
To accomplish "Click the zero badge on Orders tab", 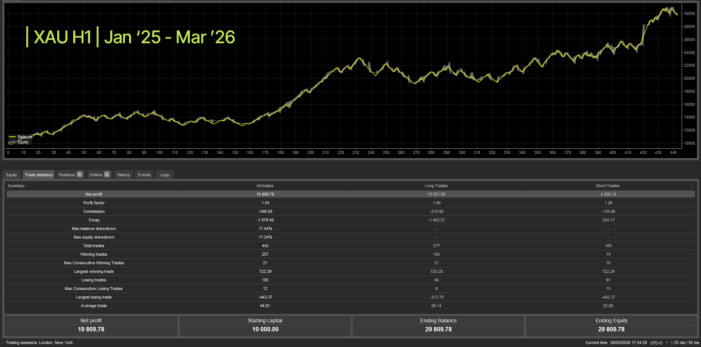I will (x=107, y=174).
